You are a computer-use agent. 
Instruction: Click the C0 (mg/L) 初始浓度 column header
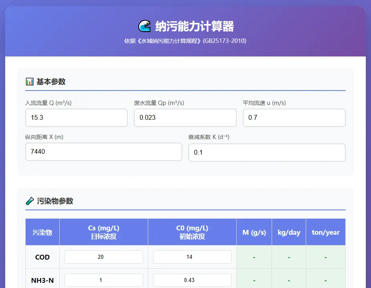point(192,232)
